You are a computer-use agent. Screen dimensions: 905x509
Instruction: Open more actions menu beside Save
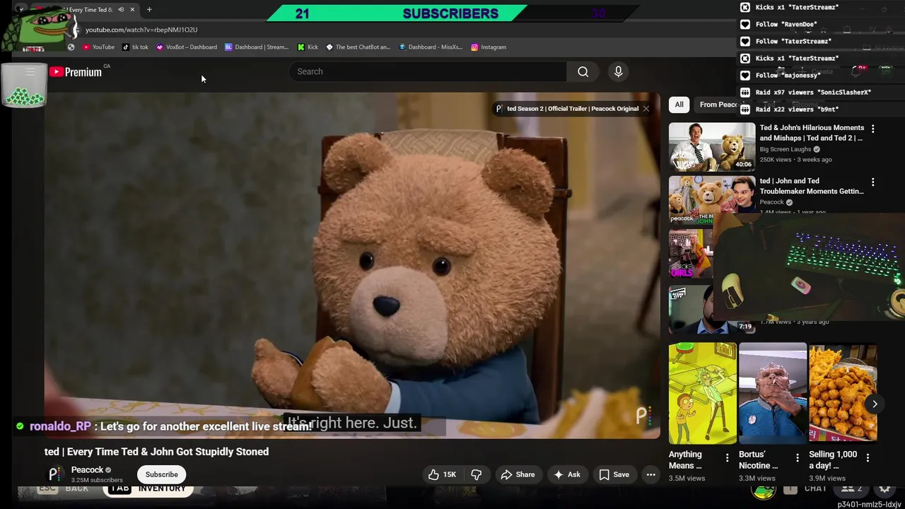pos(651,474)
